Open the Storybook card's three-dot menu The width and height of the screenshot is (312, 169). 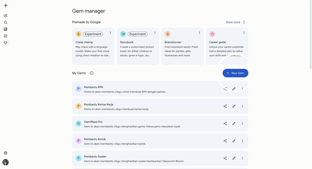tap(155, 33)
